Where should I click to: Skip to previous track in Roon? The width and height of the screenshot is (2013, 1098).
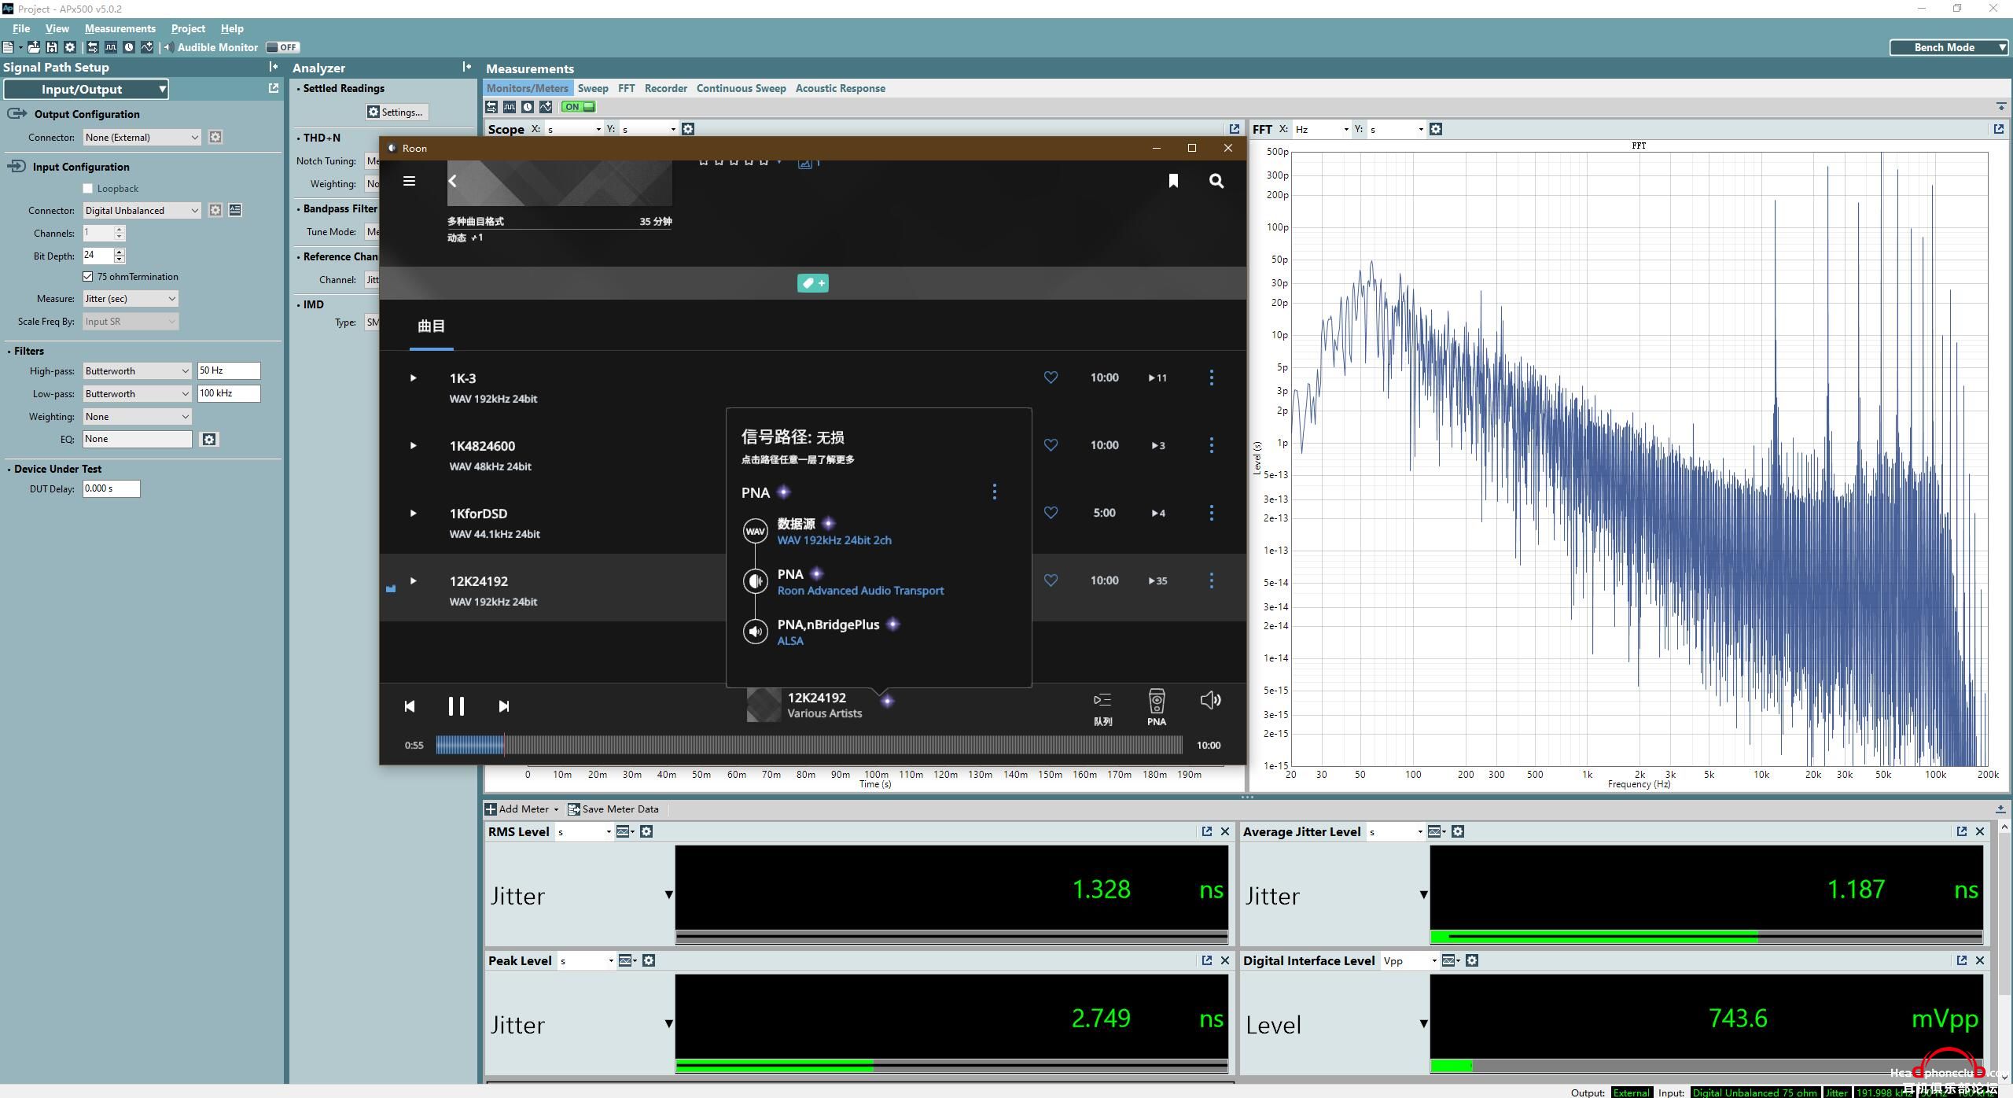tap(410, 706)
